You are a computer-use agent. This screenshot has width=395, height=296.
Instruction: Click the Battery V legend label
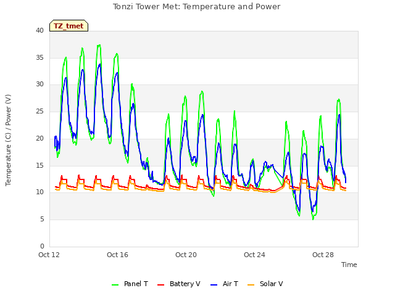tap(185, 284)
